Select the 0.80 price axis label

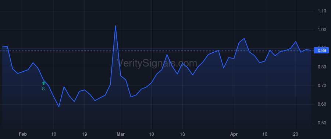click(x=322, y=67)
